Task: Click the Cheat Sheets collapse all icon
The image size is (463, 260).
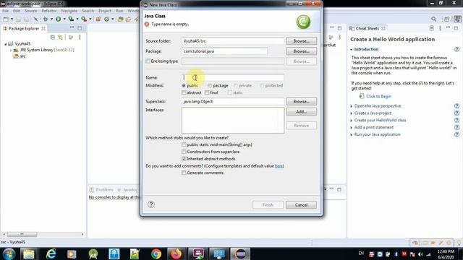Action: [432, 28]
